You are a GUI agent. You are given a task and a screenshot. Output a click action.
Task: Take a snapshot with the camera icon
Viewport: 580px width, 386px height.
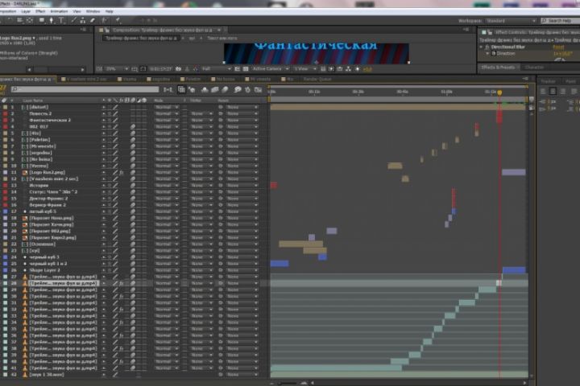coord(178,69)
